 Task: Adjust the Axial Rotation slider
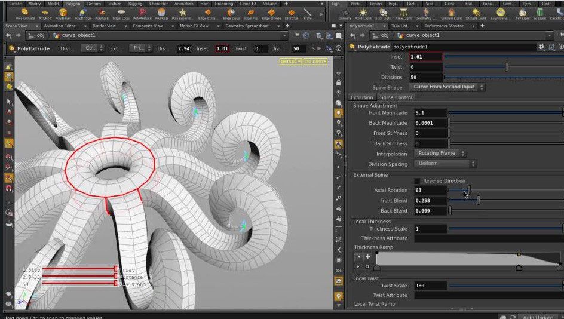pos(468,190)
